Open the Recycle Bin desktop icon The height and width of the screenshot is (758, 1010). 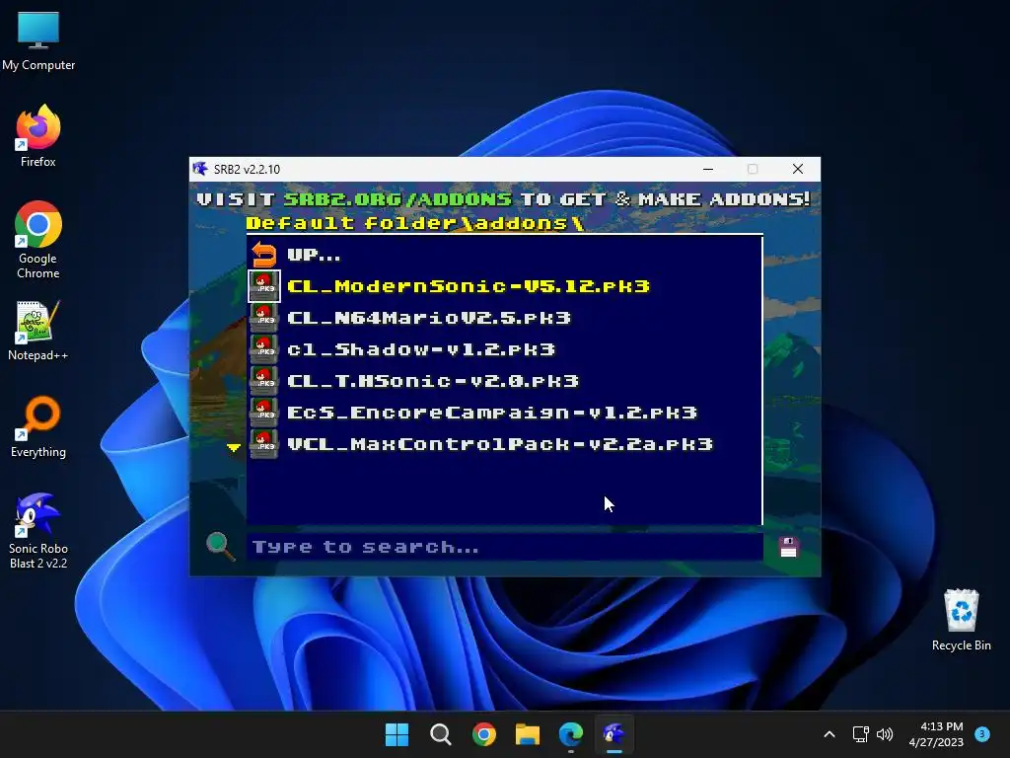961,620
